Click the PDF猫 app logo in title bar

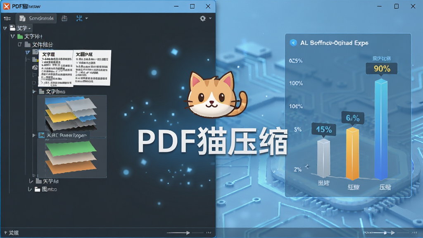(x=7, y=6)
